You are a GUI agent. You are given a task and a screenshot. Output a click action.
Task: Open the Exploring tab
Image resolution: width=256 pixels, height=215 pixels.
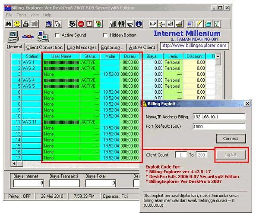tap(113, 47)
